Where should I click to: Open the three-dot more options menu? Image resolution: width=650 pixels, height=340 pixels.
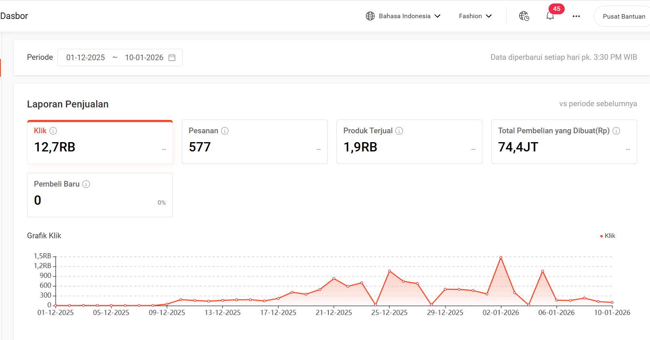(576, 16)
